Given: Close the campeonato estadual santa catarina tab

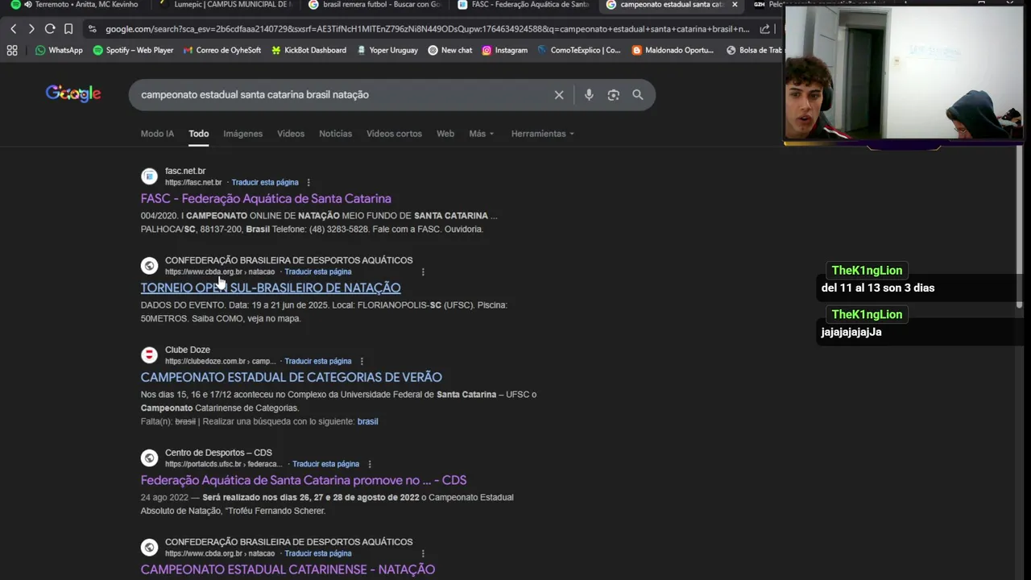Looking at the screenshot, I should 735,5.
